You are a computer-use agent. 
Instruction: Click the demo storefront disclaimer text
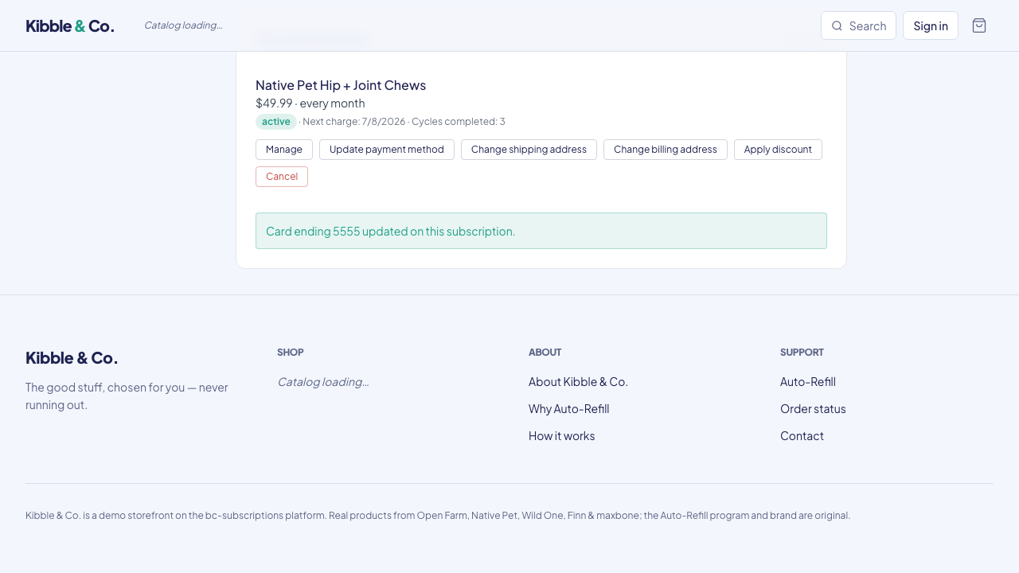coord(438,516)
